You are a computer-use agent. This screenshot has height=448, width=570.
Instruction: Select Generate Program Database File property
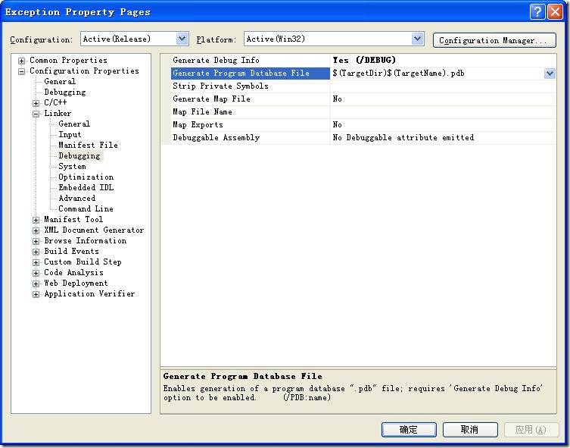250,73
